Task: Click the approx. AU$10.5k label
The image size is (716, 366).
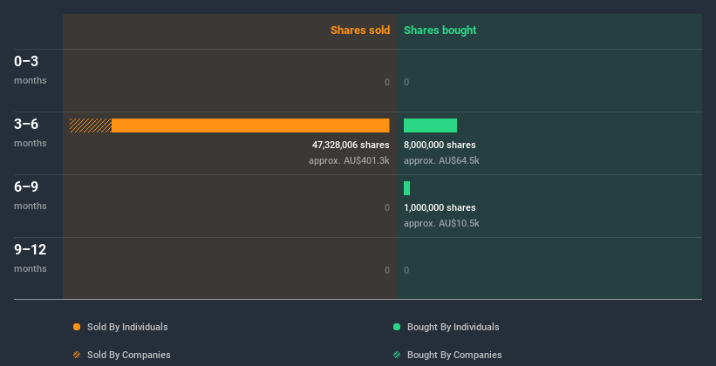Action: tap(441, 223)
